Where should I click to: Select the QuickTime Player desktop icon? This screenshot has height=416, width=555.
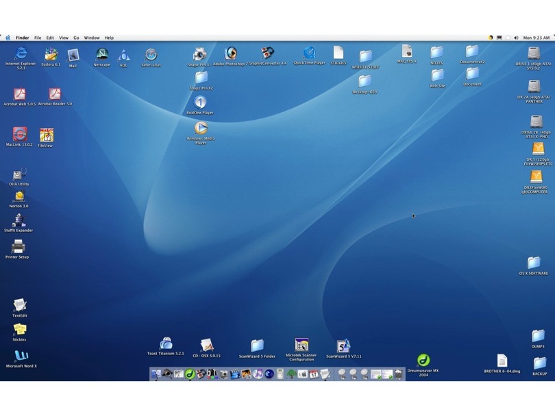click(x=309, y=53)
